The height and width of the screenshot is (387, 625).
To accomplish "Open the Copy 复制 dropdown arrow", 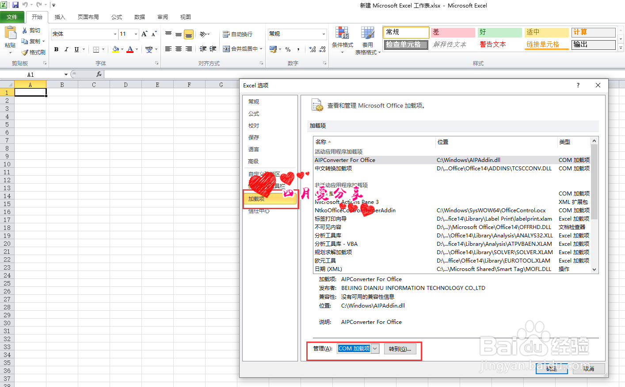I will pos(43,41).
